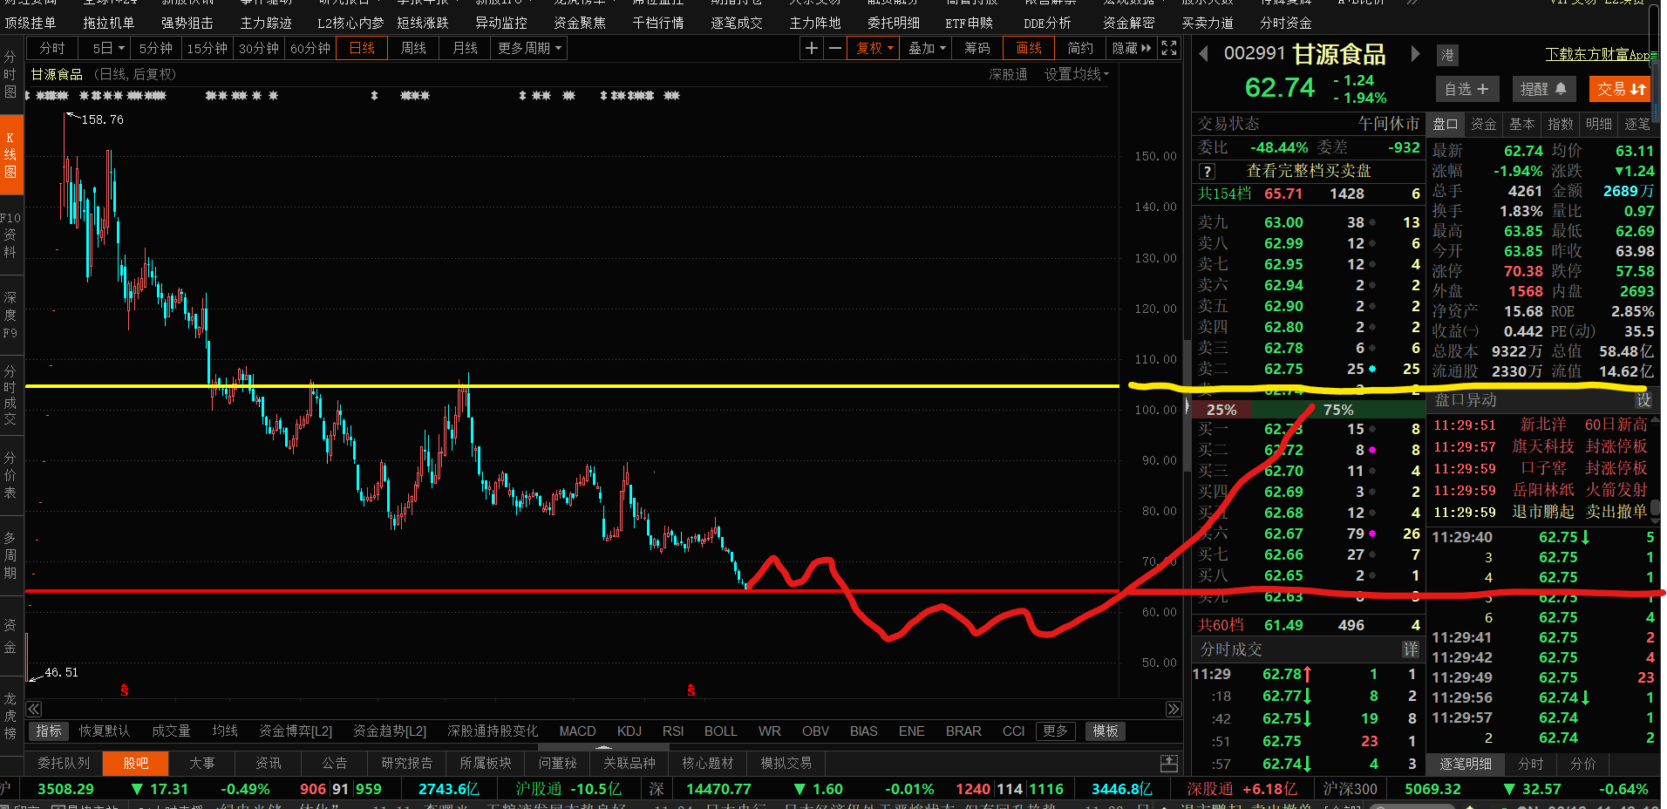Go to the previous stock using left arrow
This screenshot has height=809, width=1667.
[x=1204, y=54]
